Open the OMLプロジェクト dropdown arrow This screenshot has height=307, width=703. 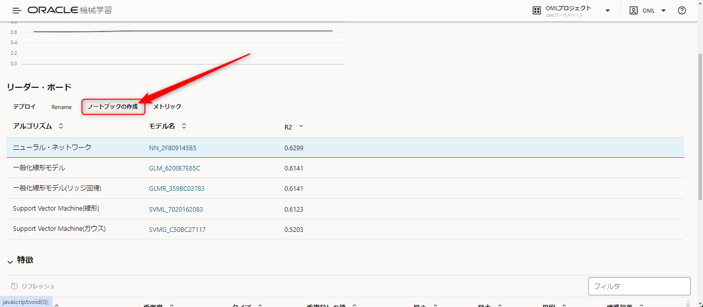(x=608, y=11)
